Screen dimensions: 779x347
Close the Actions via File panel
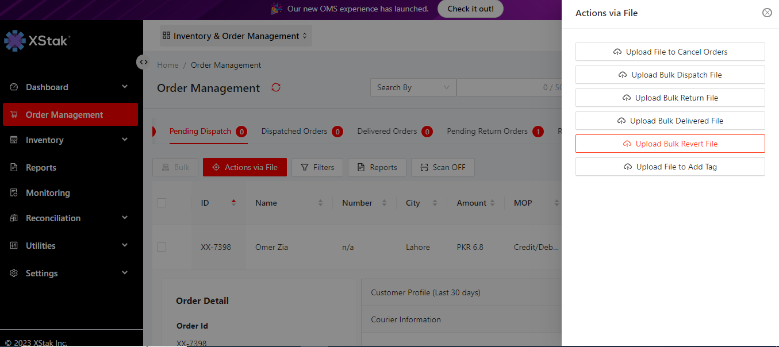coord(767,13)
